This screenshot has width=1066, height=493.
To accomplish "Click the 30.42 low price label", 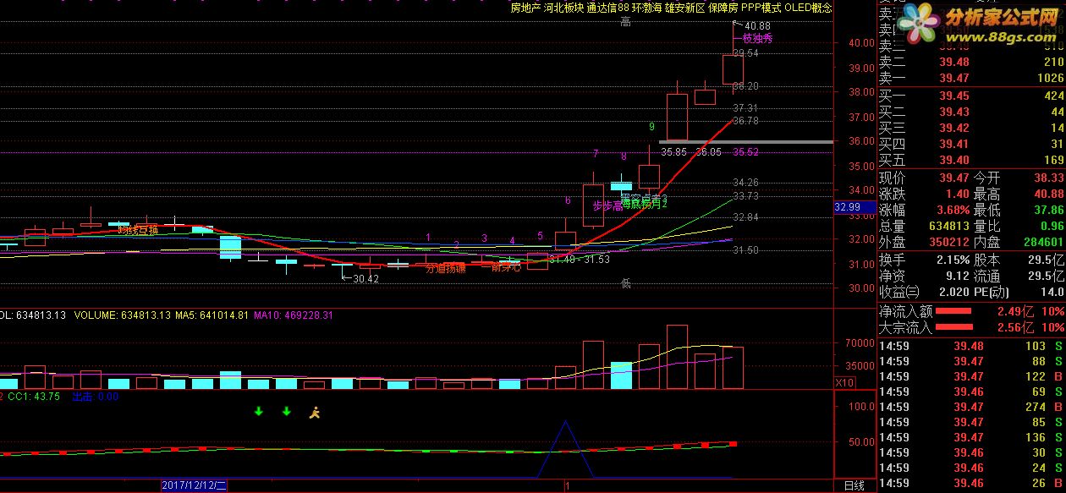I will click(x=366, y=279).
